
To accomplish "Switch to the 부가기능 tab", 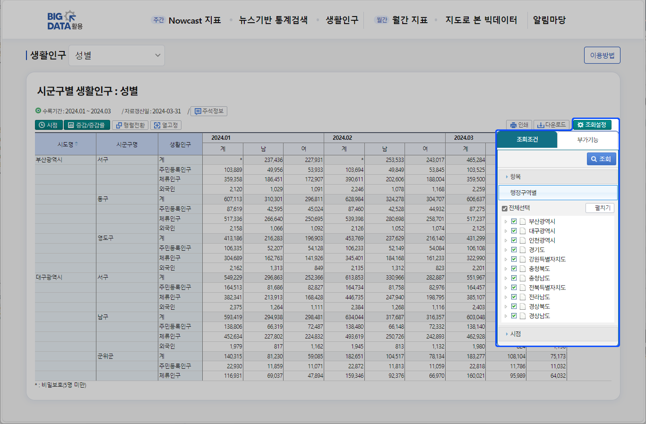I will pos(587,140).
